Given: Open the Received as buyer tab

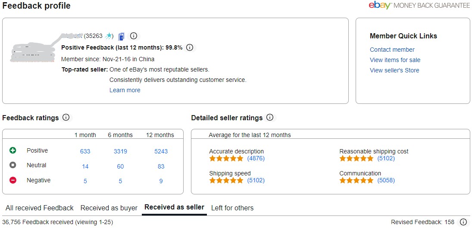Looking at the screenshot, I should (109, 208).
